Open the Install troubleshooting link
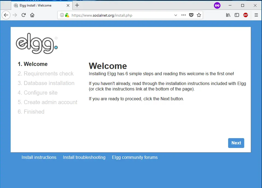The image size is (262, 188). point(84,157)
